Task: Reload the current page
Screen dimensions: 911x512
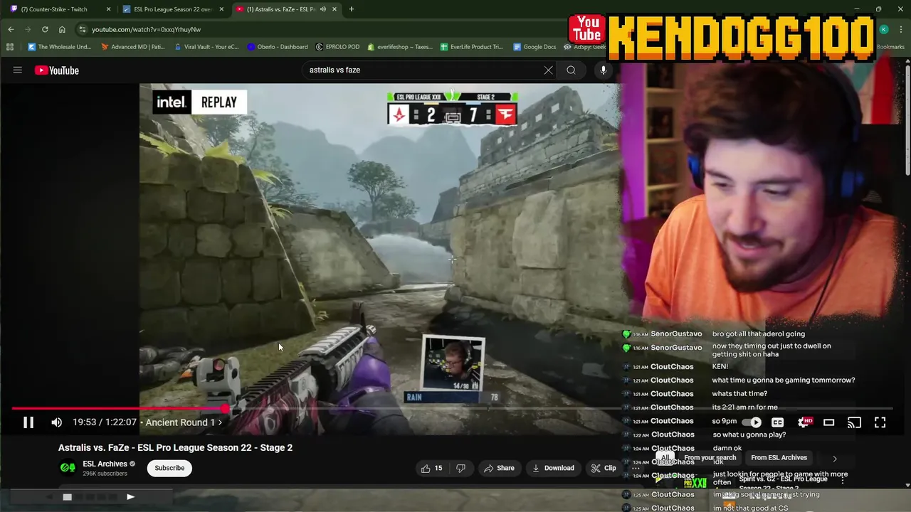Action: [x=45, y=29]
